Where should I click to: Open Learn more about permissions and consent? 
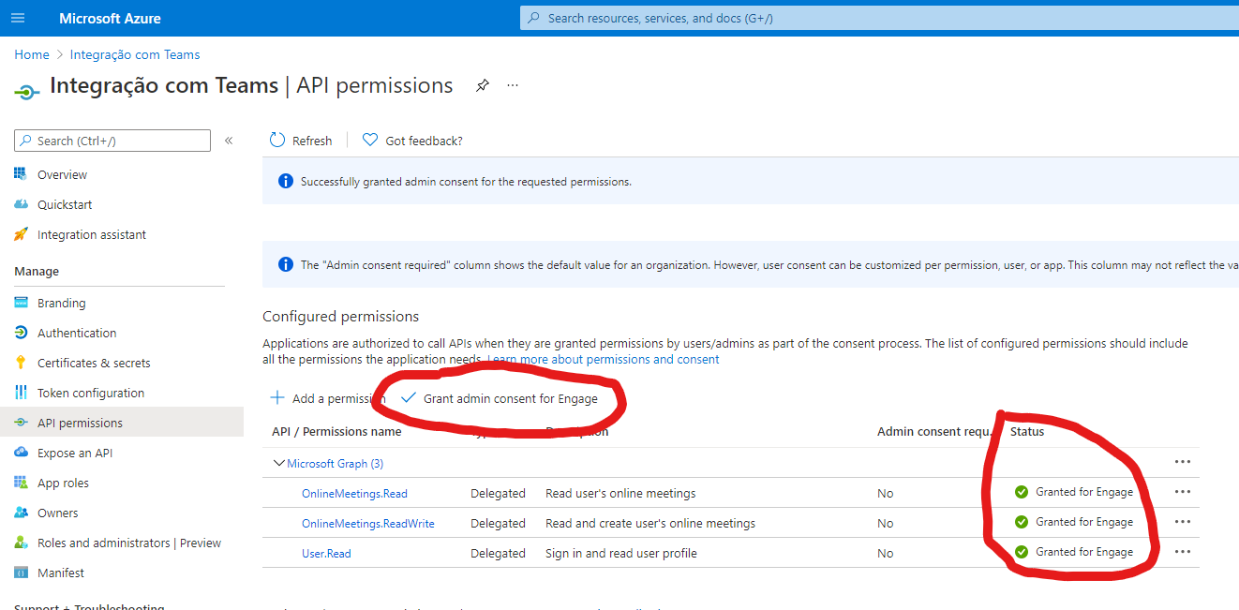coord(604,359)
